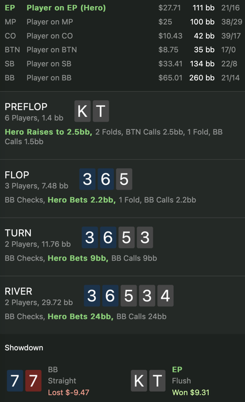The height and width of the screenshot is (402, 245).
Task: Open the PREFLOP section header
Action: [26, 107]
